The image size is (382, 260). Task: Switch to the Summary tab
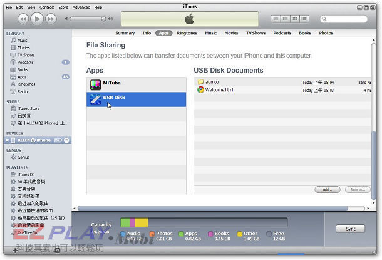(125, 33)
